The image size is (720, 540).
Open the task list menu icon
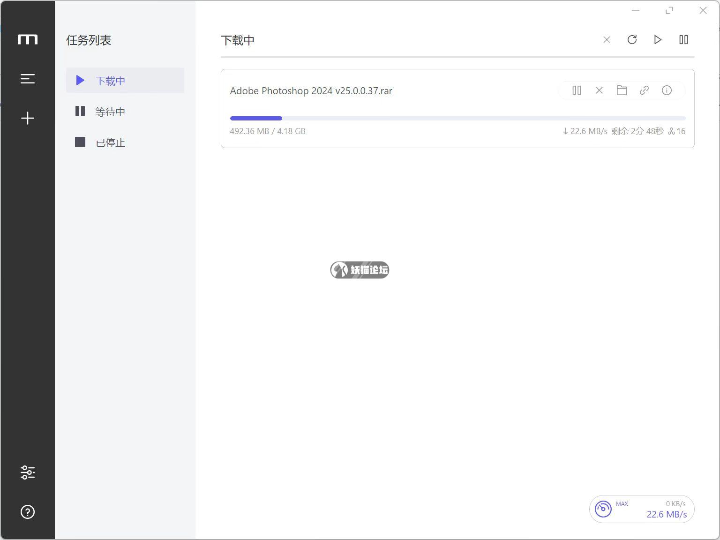coord(28,79)
